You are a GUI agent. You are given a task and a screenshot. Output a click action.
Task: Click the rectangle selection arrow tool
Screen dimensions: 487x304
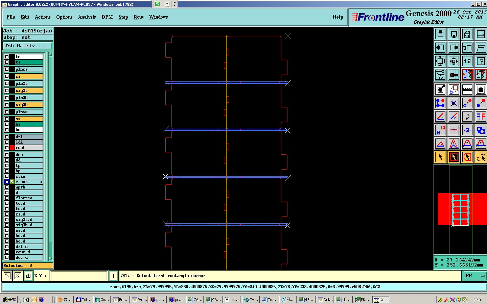click(x=454, y=157)
